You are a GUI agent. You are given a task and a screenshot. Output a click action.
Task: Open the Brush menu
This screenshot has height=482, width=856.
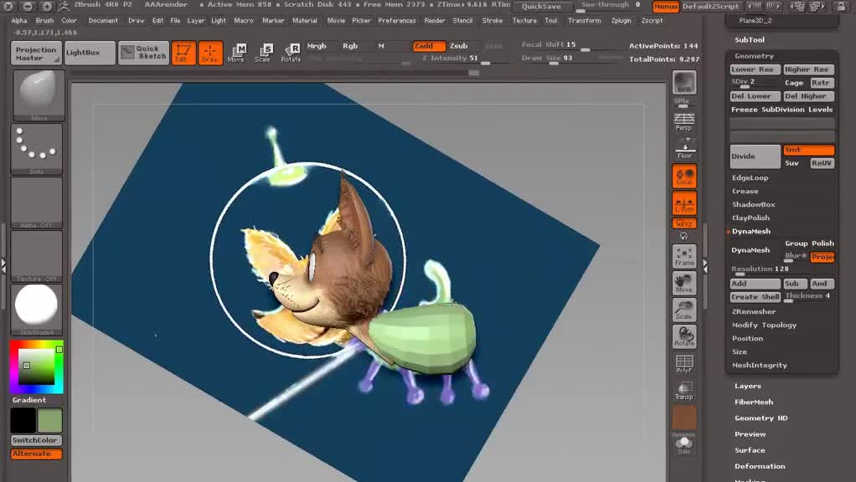(x=44, y=21)
